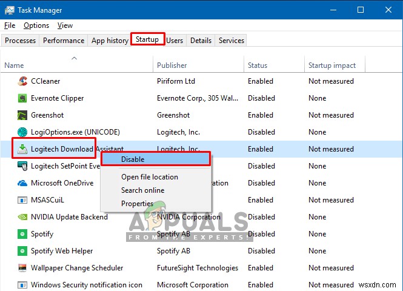Select the MSASCuiL entry name

[47, 200]
